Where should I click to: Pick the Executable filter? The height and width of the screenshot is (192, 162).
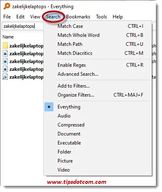(x=98, y=143)
